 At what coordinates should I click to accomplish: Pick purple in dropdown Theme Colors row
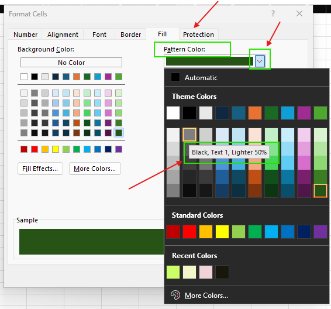304,113
